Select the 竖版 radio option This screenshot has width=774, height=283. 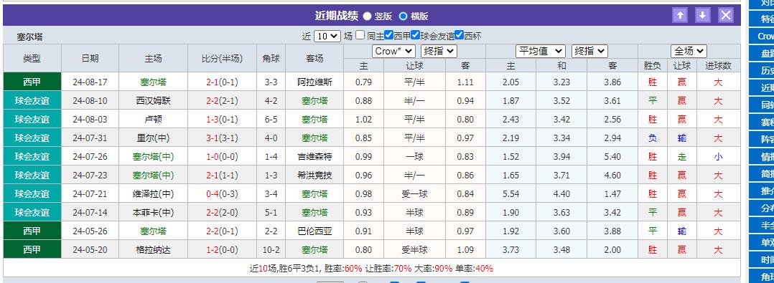[368, 16]
